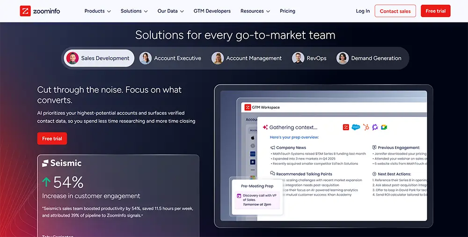Click the Seismic logo in the testimonial card
Image resolution: width=468 pixels, height=237 pixels.
tap(62, 163)
